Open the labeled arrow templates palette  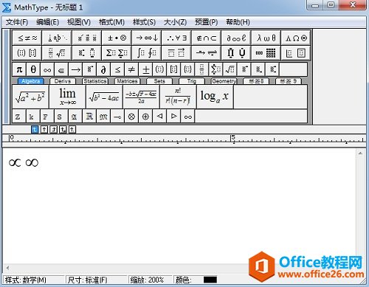(207, 52)
